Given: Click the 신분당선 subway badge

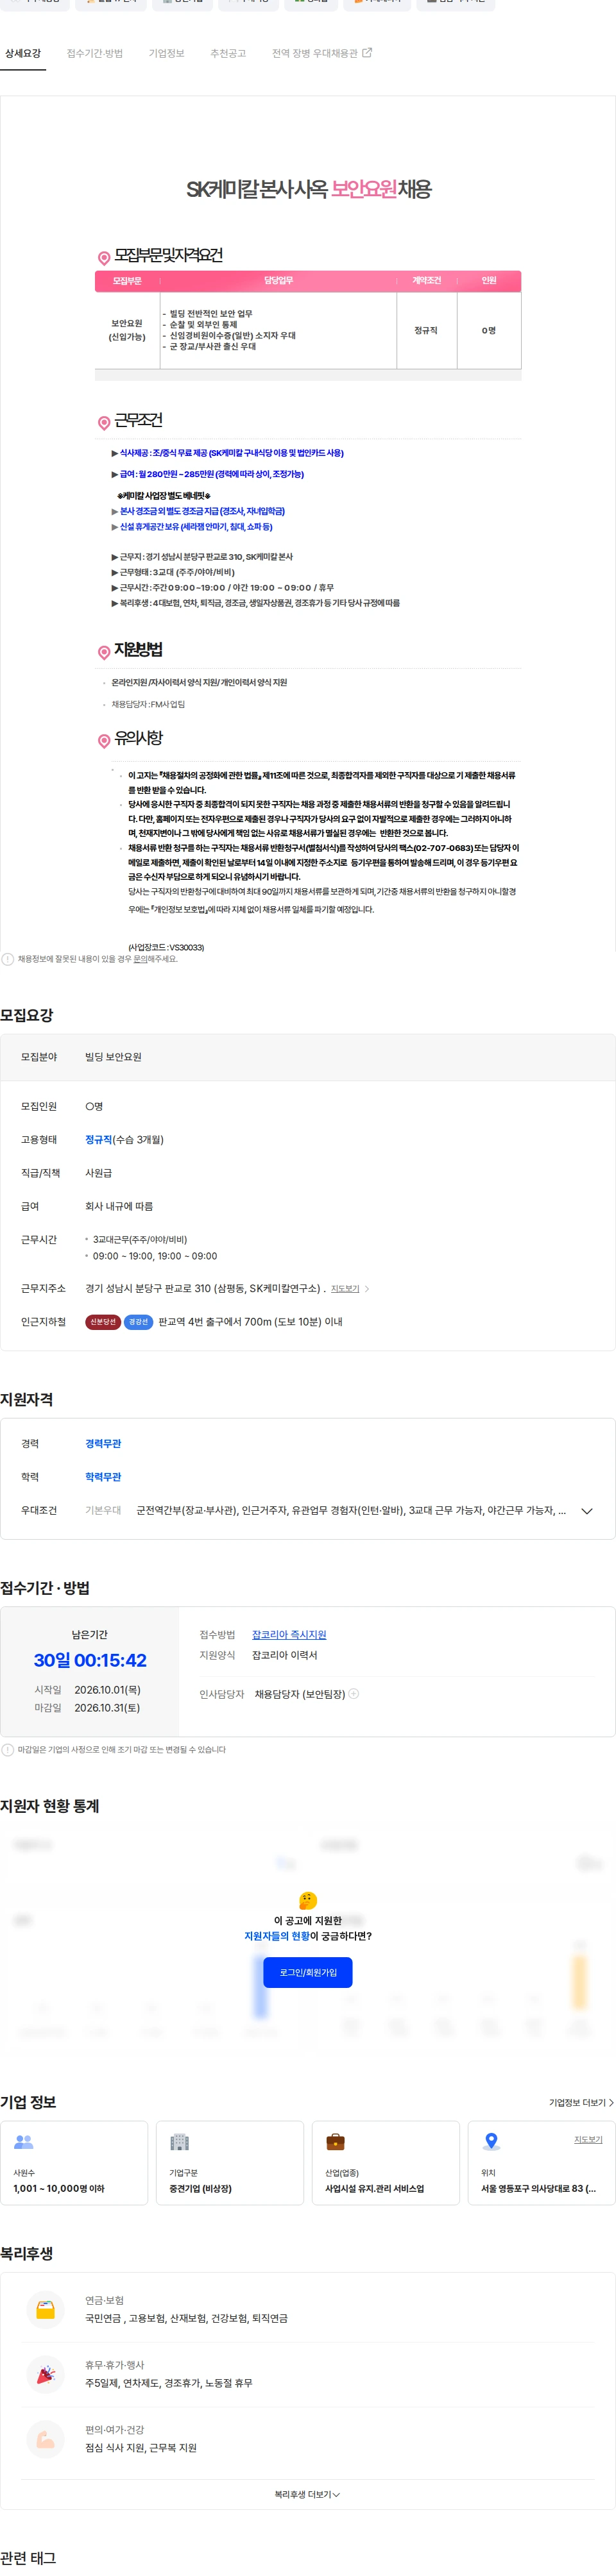Looking at the screenshot, I should pyautogui.click(x=103, y=1322).
